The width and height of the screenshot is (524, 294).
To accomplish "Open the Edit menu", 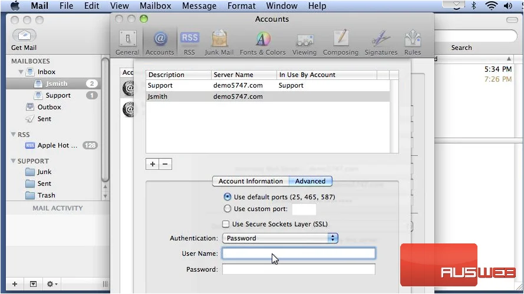I will tap(91, 6).
